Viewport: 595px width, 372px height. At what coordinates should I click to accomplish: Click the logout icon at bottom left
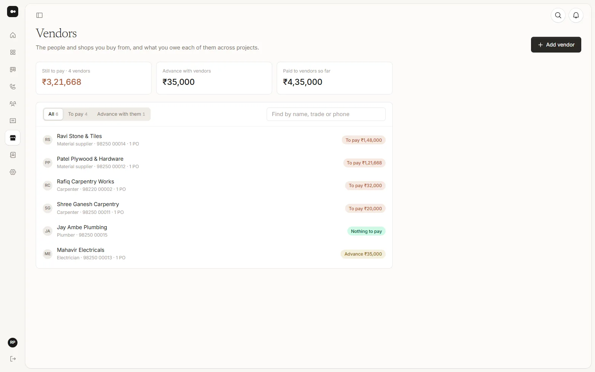click(x=13, y=359)
